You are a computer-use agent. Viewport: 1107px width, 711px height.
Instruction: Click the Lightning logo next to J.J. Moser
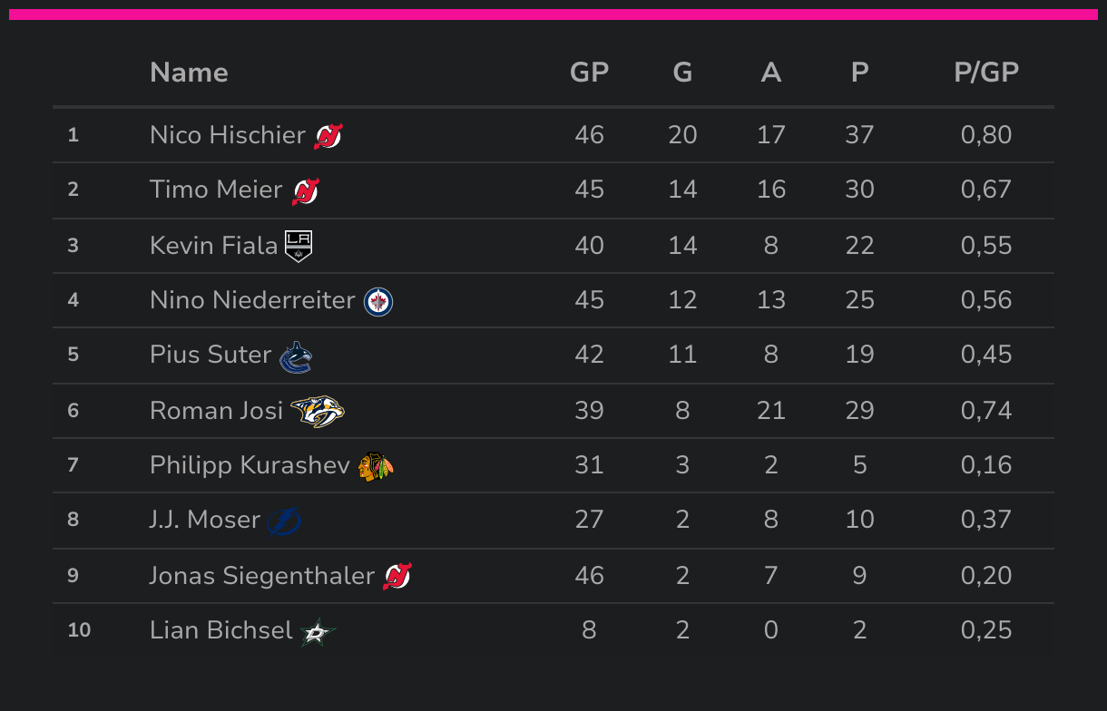pyautogui.click(x=284, y=521)
